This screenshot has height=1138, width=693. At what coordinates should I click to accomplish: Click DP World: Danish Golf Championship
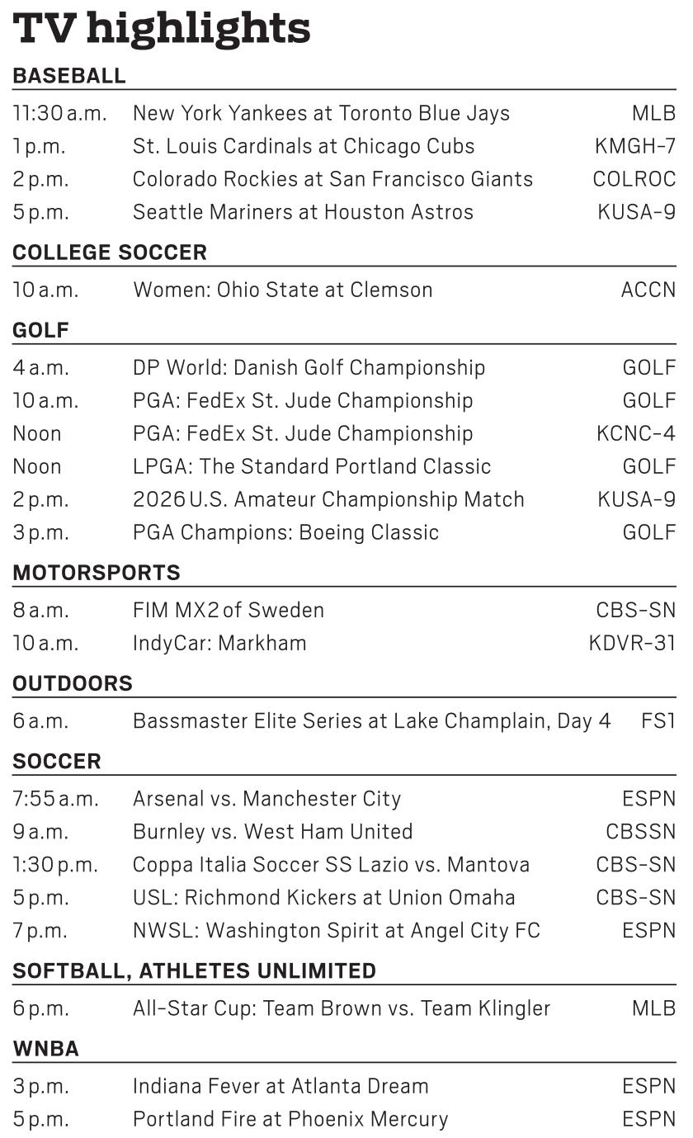[309, 367]
